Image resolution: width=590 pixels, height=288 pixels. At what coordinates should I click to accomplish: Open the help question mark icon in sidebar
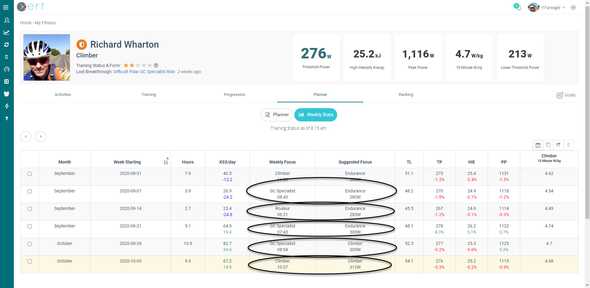[6, 118]
